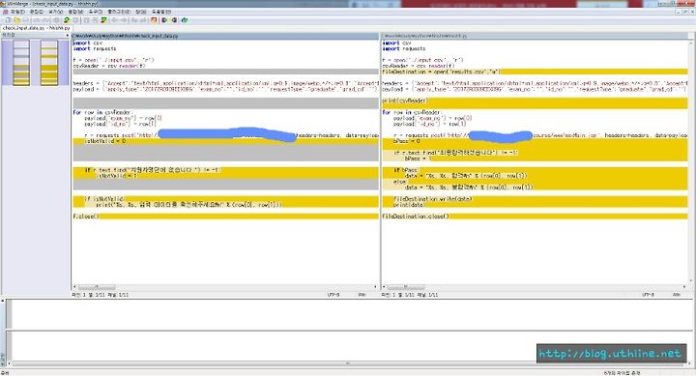Viewport: 696px width, 376px height.
Task: Click the Save toolbar icon
Action: pos(27,20)
